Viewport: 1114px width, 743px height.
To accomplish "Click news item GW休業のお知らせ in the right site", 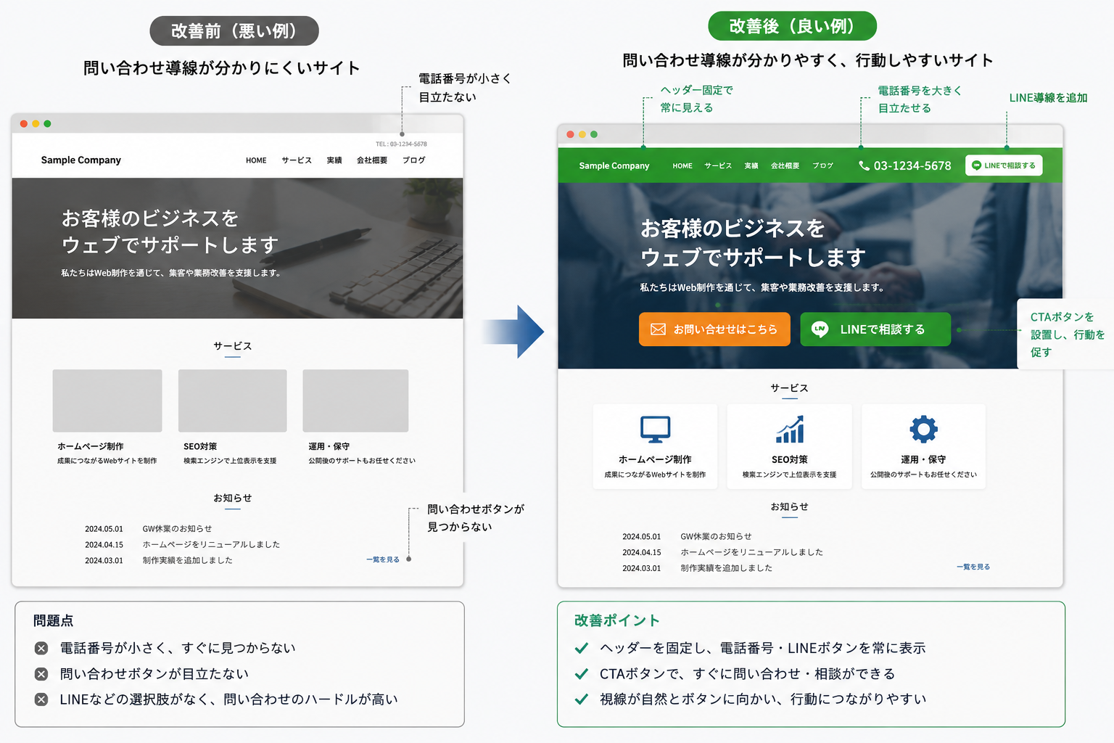I will [716, 537].
